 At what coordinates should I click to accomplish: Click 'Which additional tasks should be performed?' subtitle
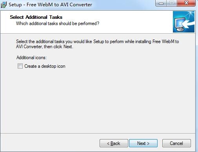[58, 24]
